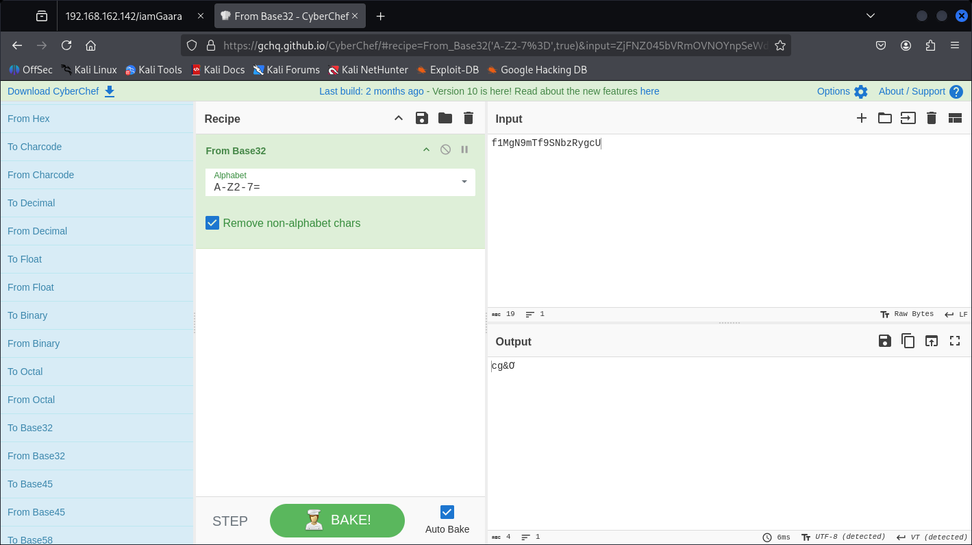Collapse the From Base32 operation
This screenshot has width=972, height=545.
pyautogui.click(x=426, y=149)
